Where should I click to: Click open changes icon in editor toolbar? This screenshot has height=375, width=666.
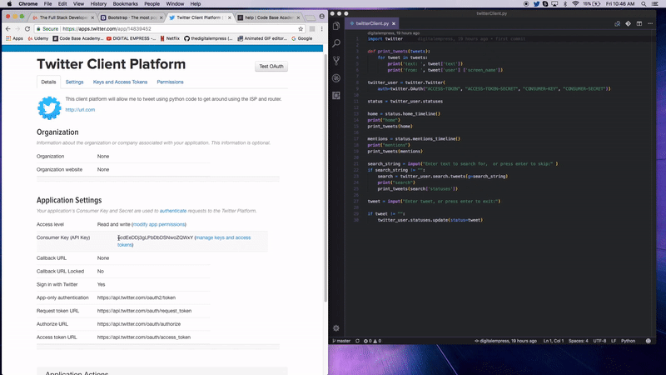pyautogui.click(x=617, y=24)
